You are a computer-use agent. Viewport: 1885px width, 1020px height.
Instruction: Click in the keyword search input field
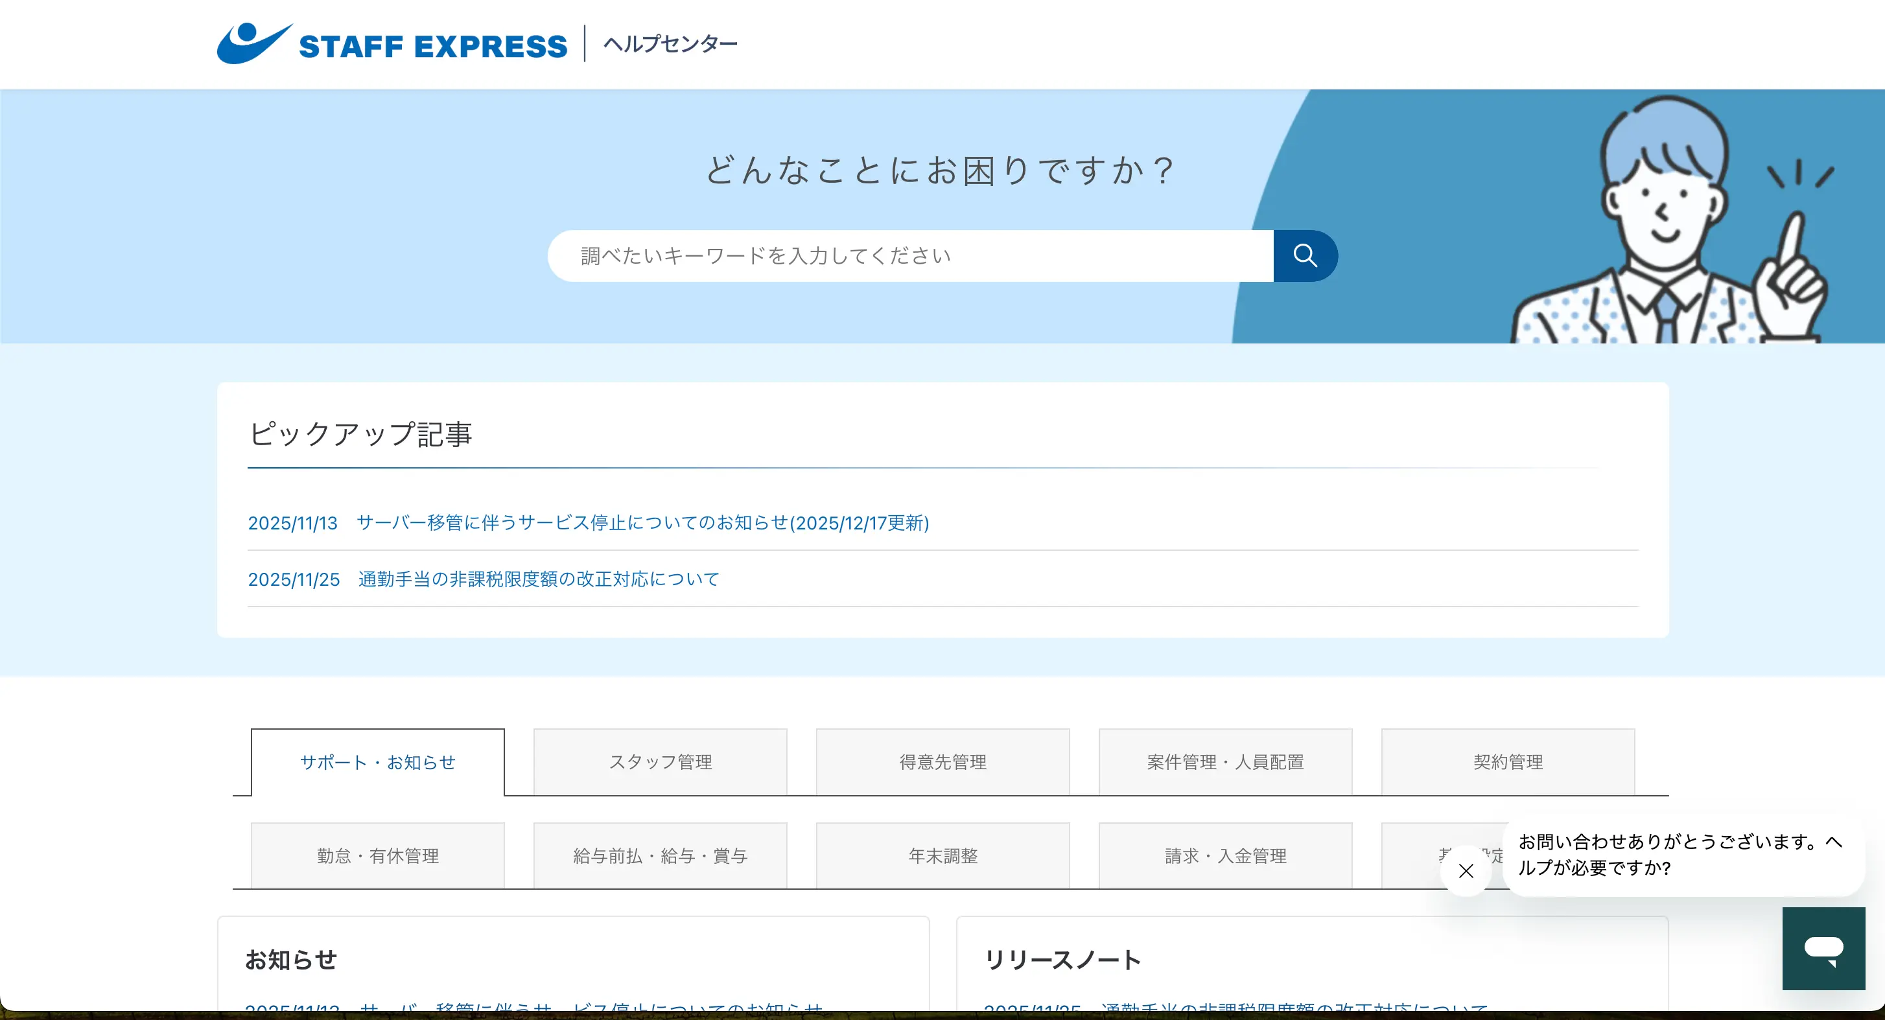878,255
